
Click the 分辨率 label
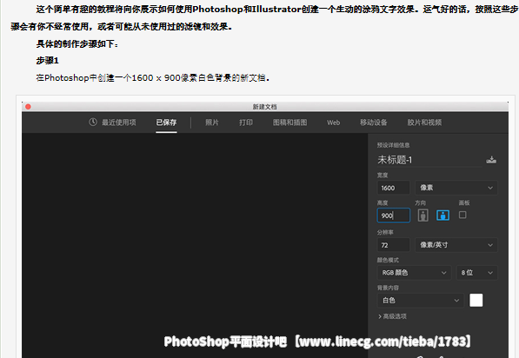[385, 232]
